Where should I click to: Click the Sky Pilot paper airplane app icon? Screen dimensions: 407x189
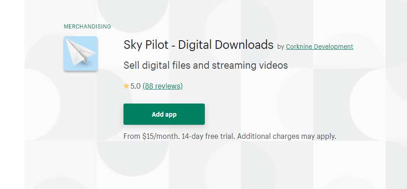click(x=81, y=53)
